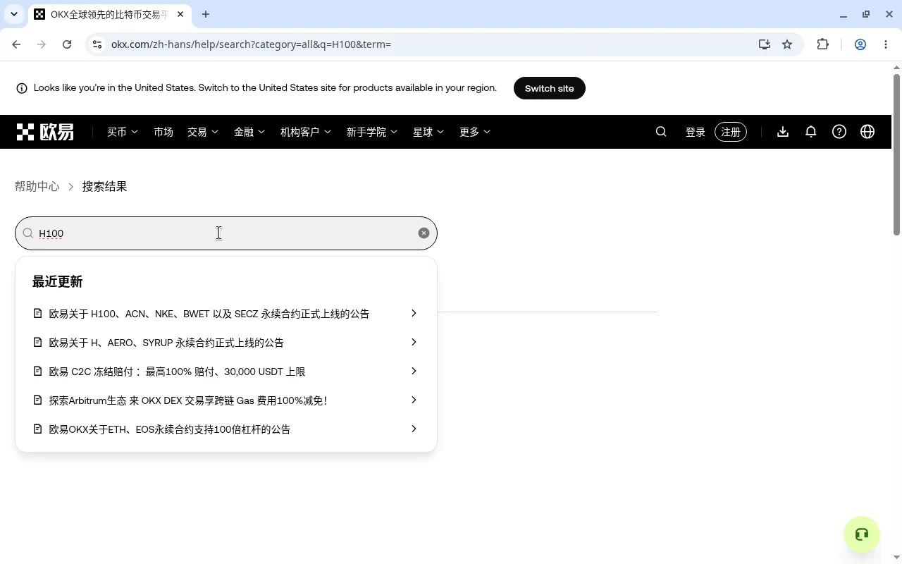This screenshot has height=564, width=902.
Task: Open Chrome profile icon
Action: pos(860,44)
